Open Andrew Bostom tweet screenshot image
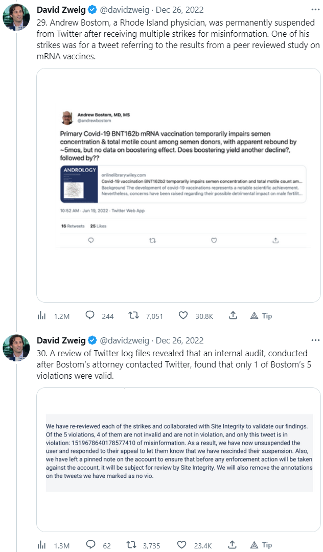Screen dimensions: 323x552 (x=179, y=185)
